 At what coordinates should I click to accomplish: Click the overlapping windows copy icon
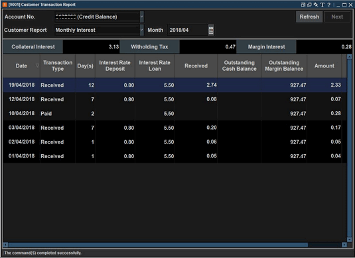tap(309, 5)
